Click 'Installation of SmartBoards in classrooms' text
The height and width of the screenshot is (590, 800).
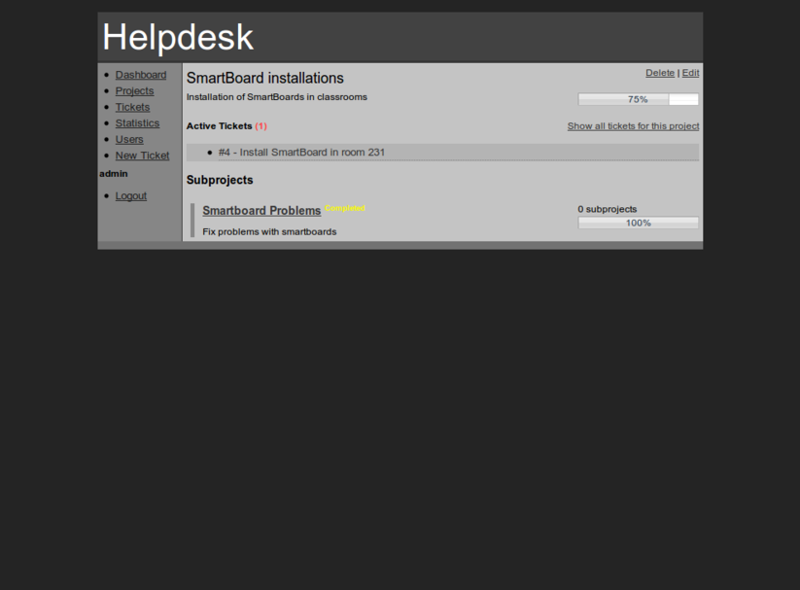tap(276, 97)
